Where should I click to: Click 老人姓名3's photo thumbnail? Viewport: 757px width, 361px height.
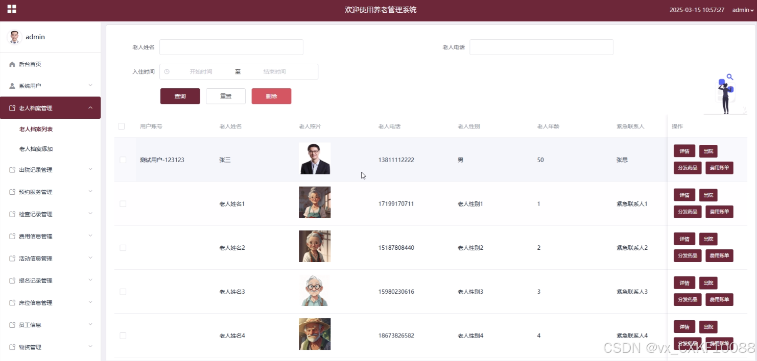[x=315, y=290]
